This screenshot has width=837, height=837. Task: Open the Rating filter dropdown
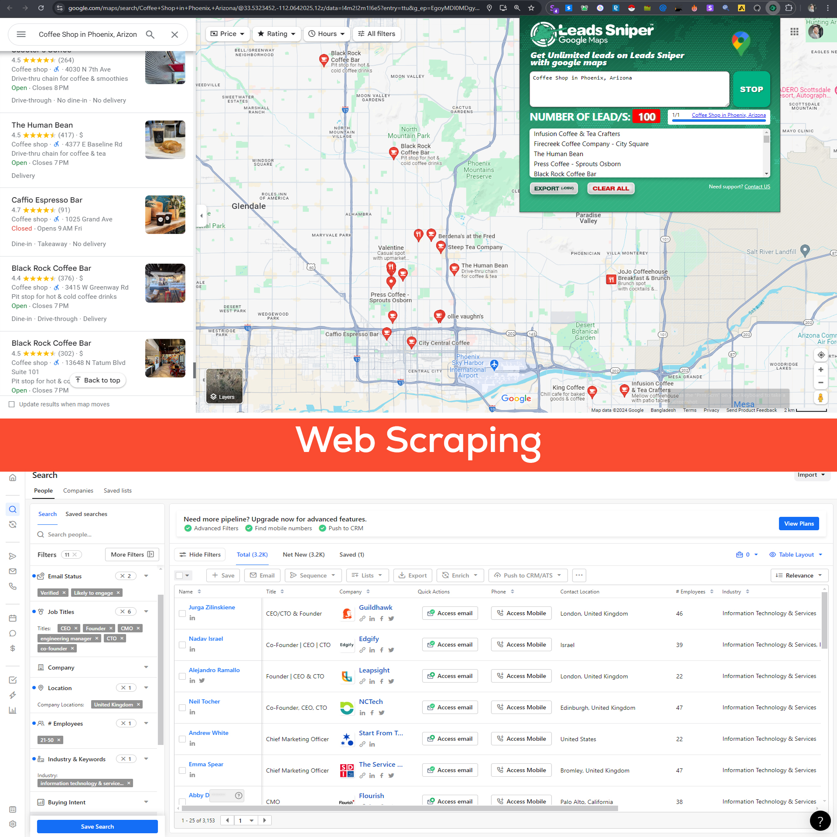pyautogui.click(x=276, y=34)
